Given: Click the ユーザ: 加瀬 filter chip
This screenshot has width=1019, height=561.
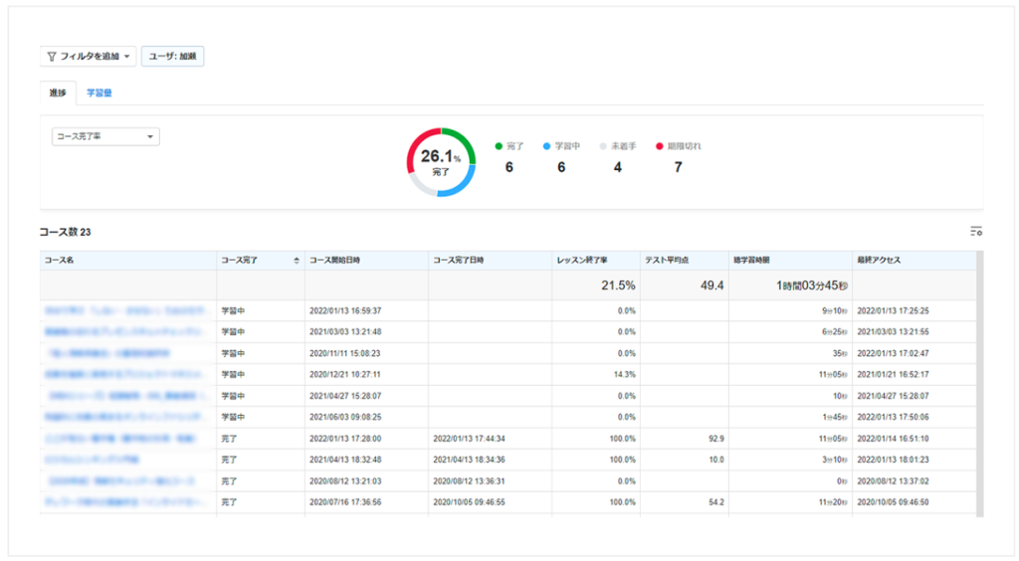Looking at the screenshot, I should click(172, 57).
